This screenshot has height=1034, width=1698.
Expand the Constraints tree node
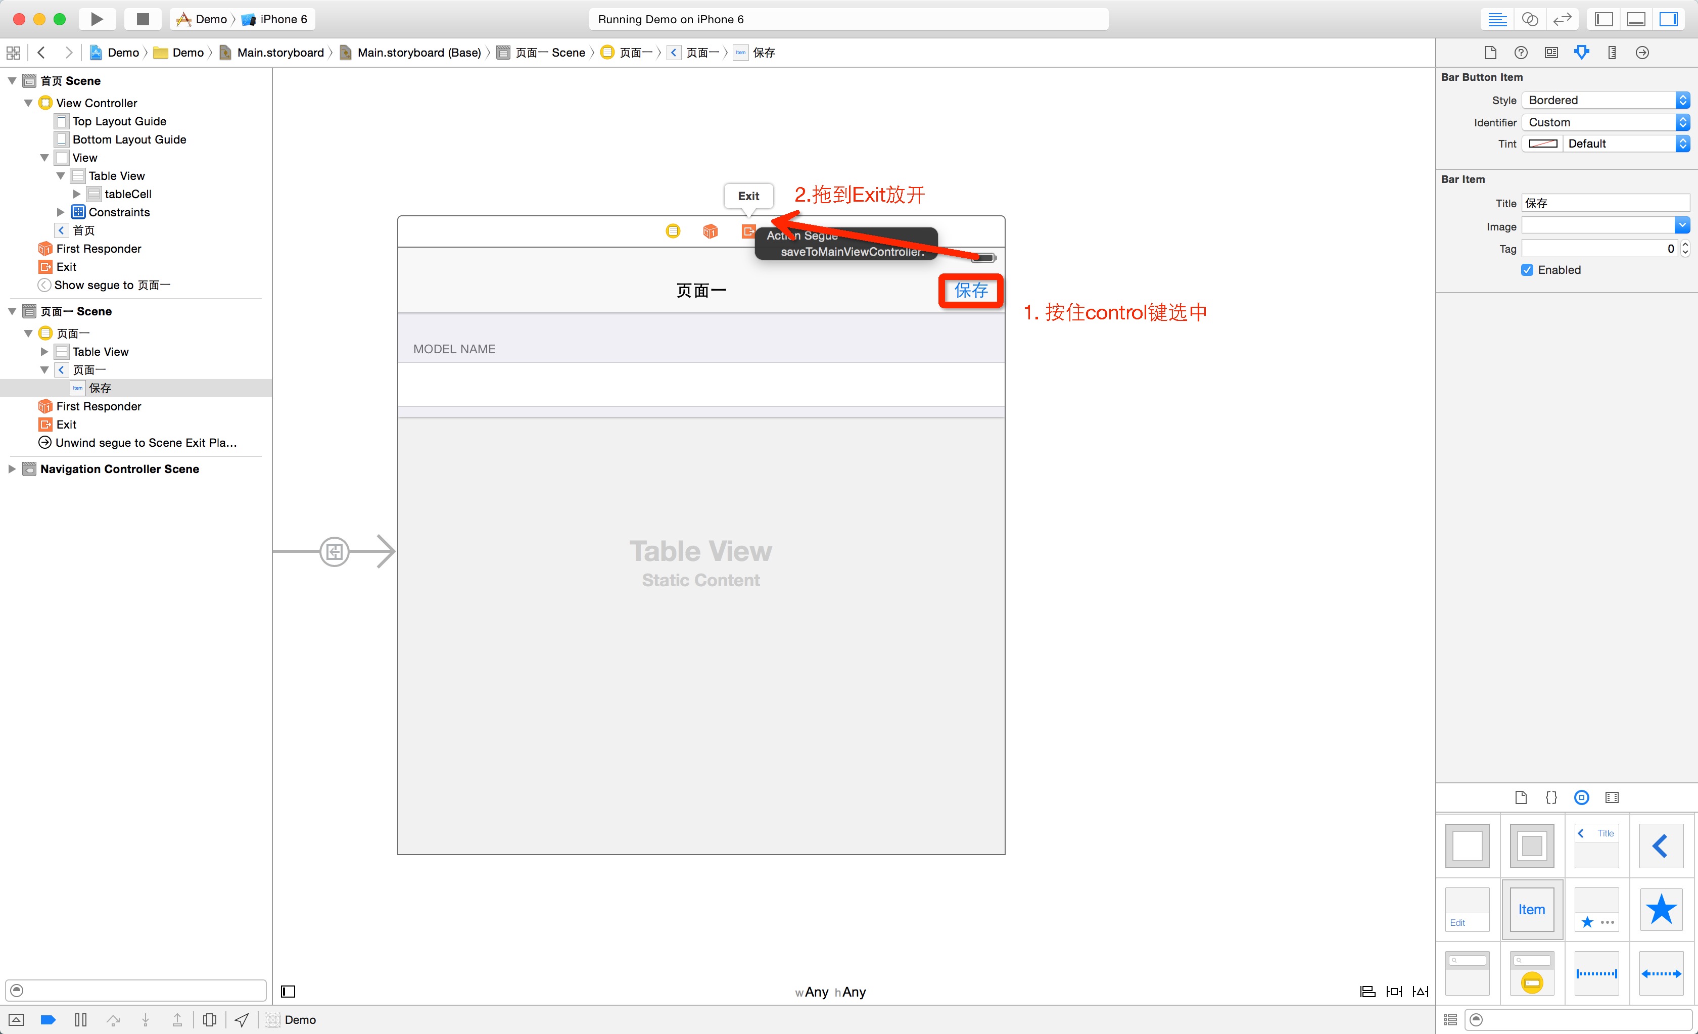click(61, 212)
